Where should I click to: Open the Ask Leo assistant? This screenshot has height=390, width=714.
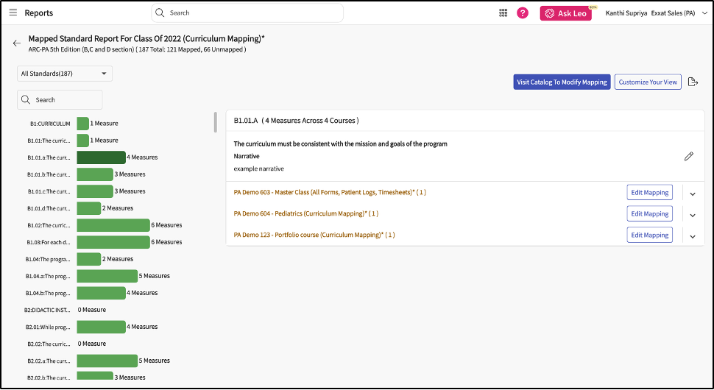[566, 13]
